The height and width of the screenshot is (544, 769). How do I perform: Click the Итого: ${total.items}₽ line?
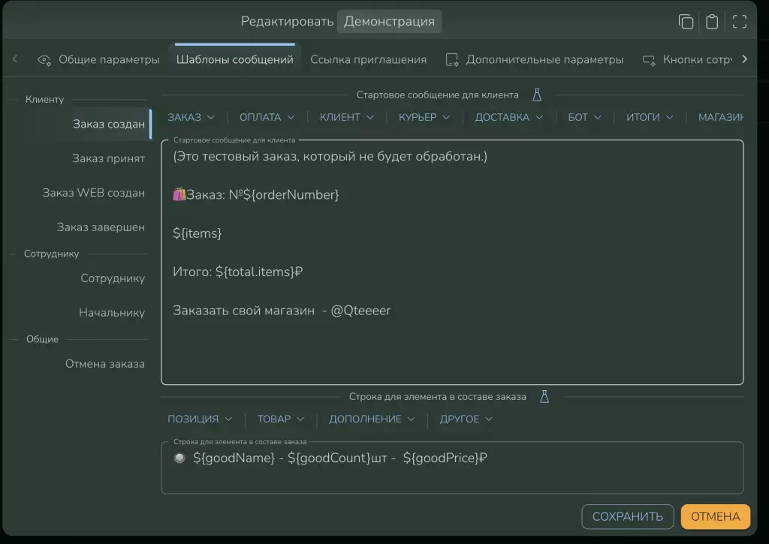(237, 272)
